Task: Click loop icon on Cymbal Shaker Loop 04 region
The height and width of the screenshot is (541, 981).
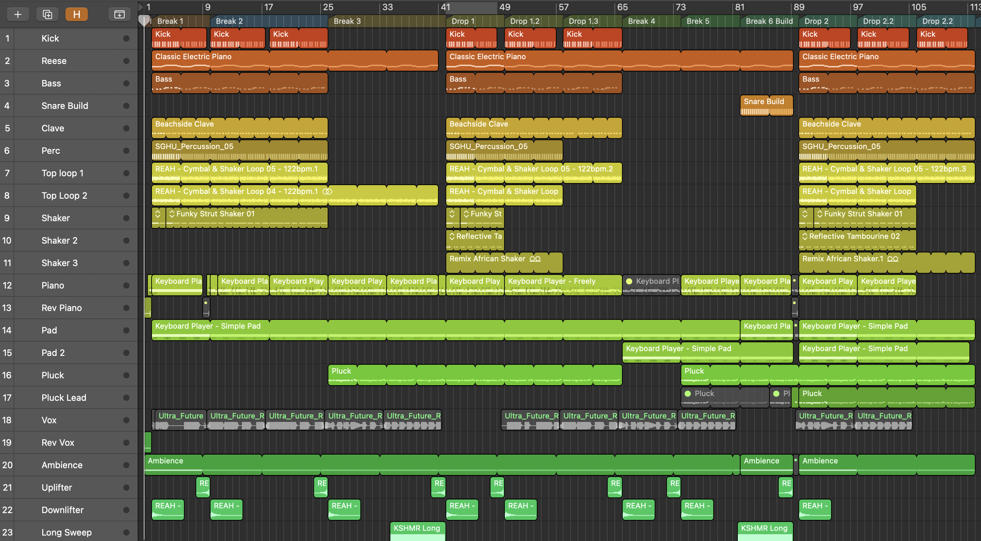Action: (327, 191)
